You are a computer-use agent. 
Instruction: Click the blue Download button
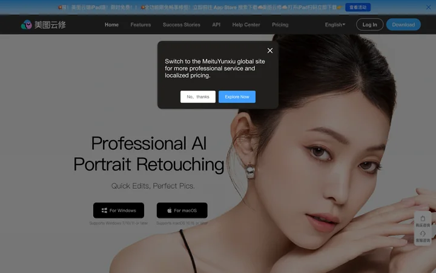coord(403,24)
